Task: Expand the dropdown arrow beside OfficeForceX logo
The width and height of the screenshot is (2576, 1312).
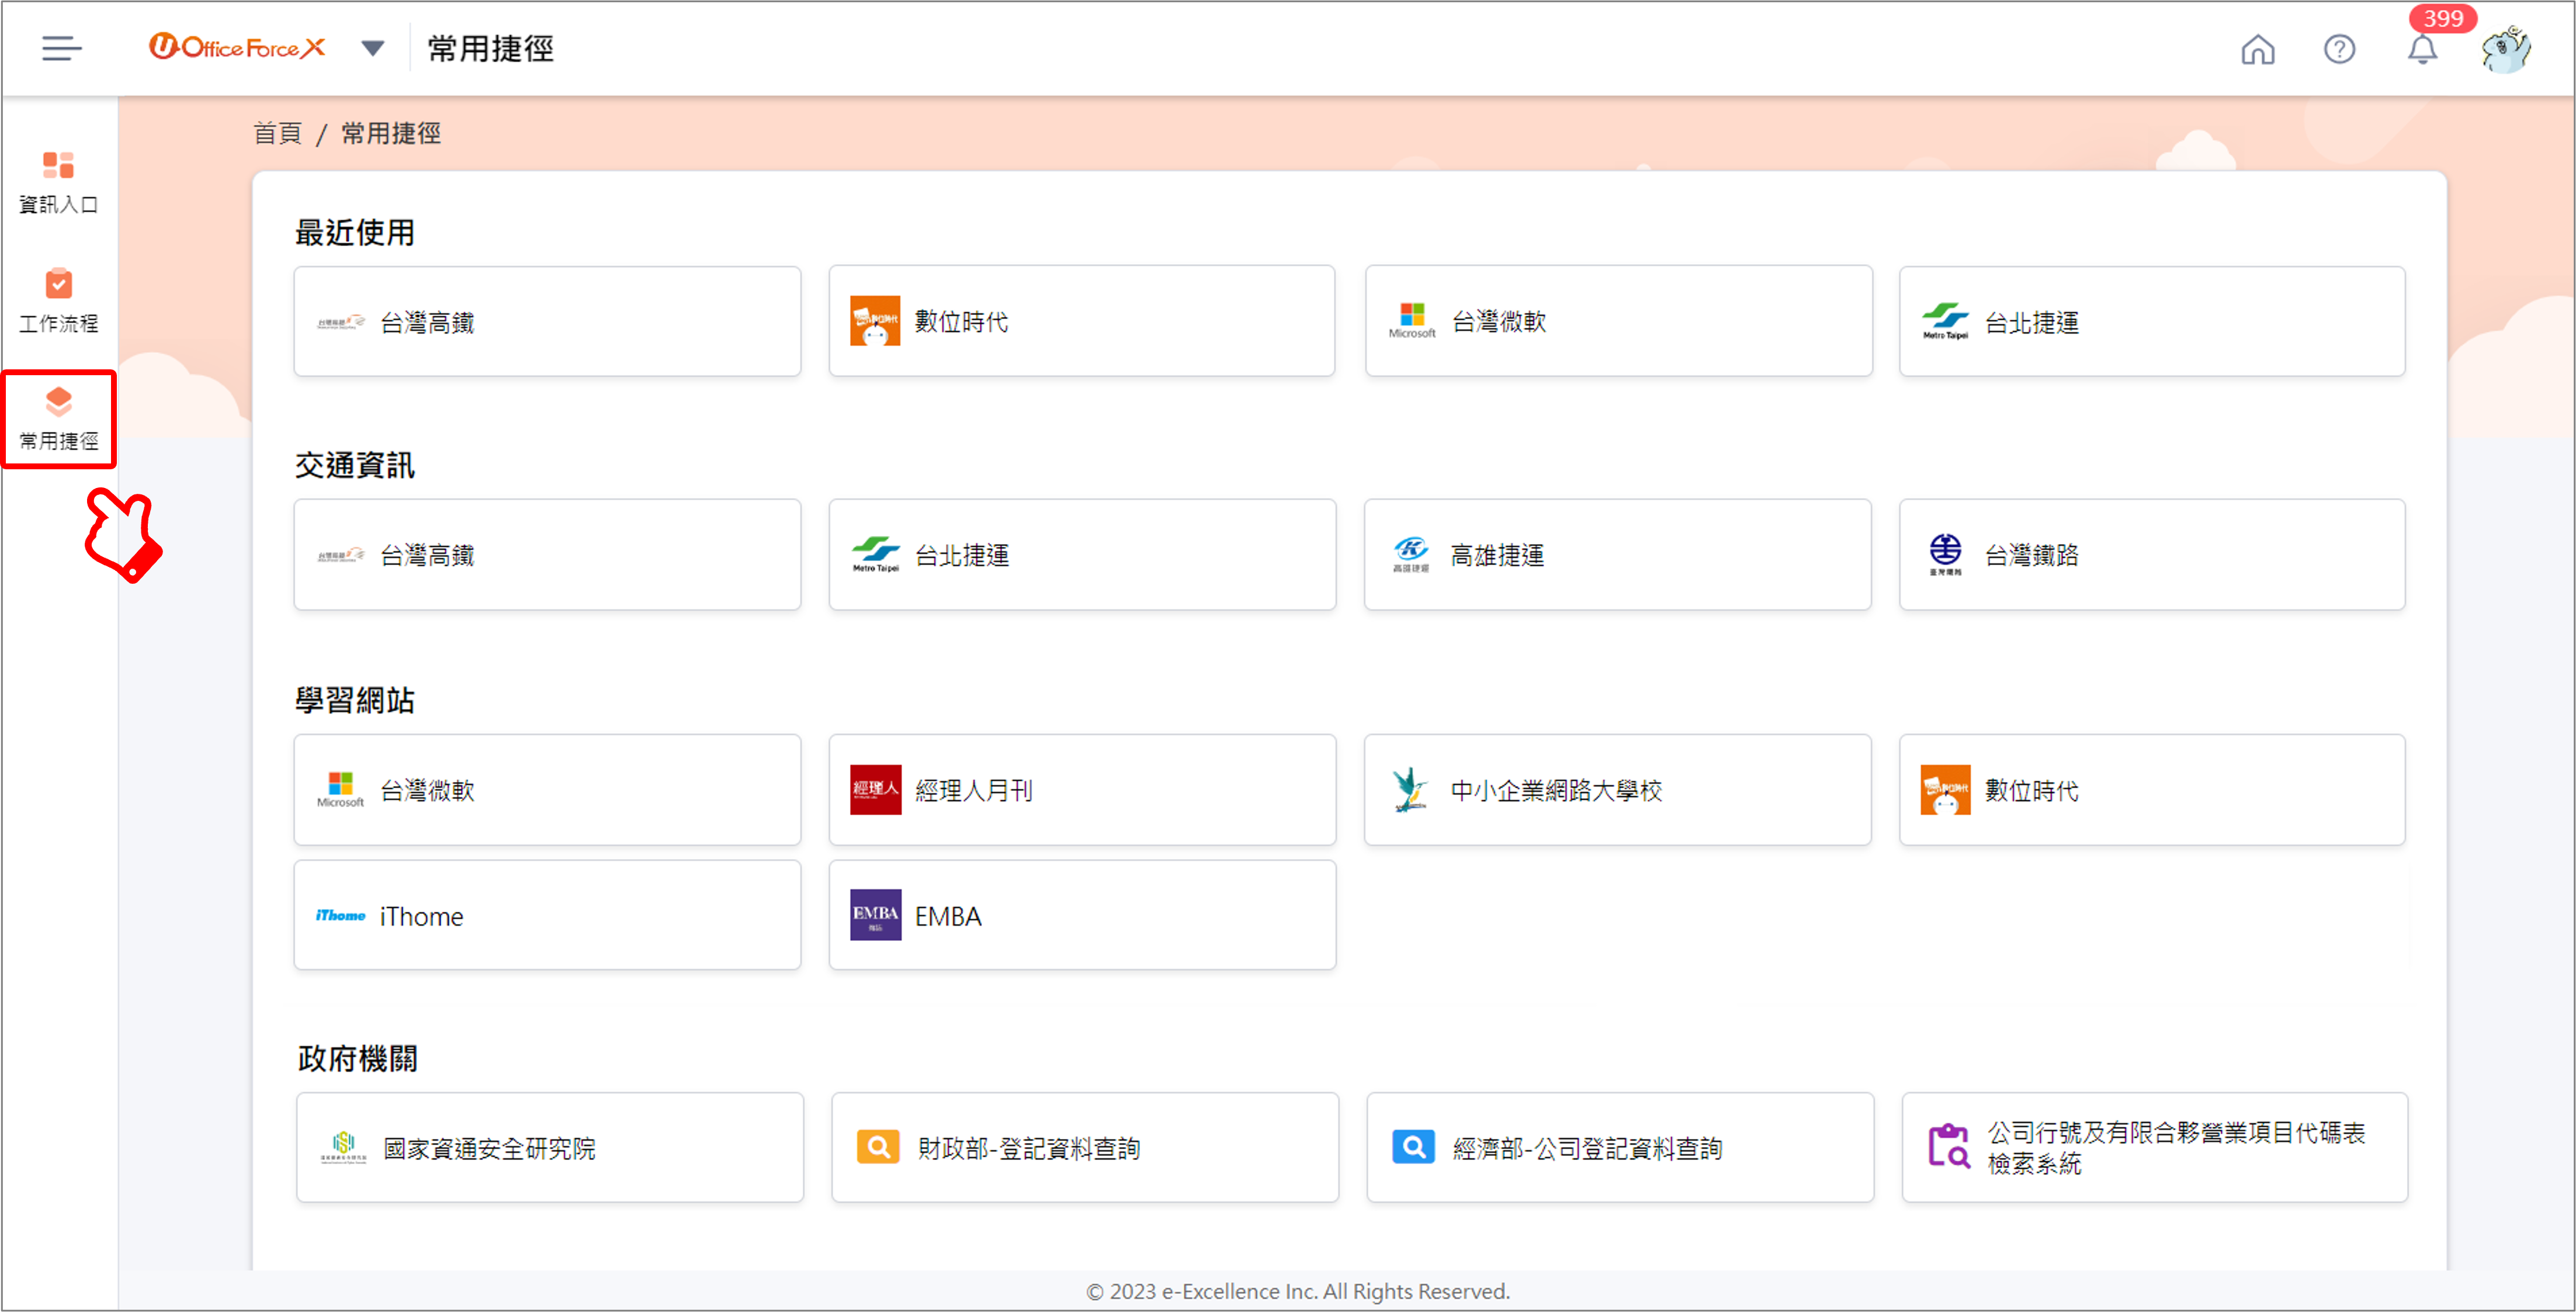Action: (x=373, y=48)
